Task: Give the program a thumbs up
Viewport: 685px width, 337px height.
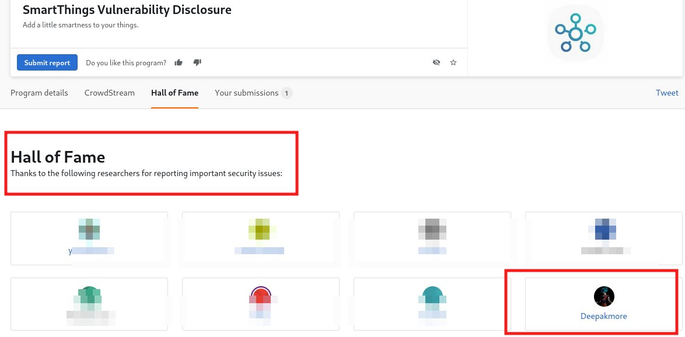Action: [178, 62]
